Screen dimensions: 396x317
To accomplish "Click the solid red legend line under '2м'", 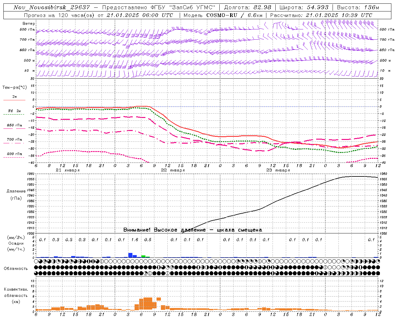I will click(x=14, y=100).
